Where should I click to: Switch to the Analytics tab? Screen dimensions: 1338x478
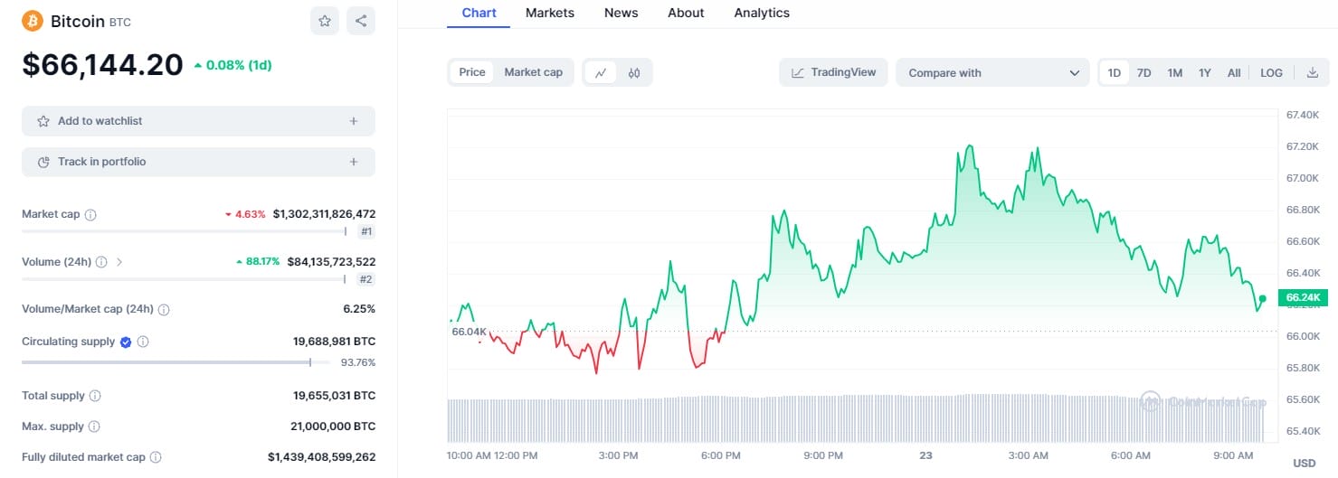[762, 13]
